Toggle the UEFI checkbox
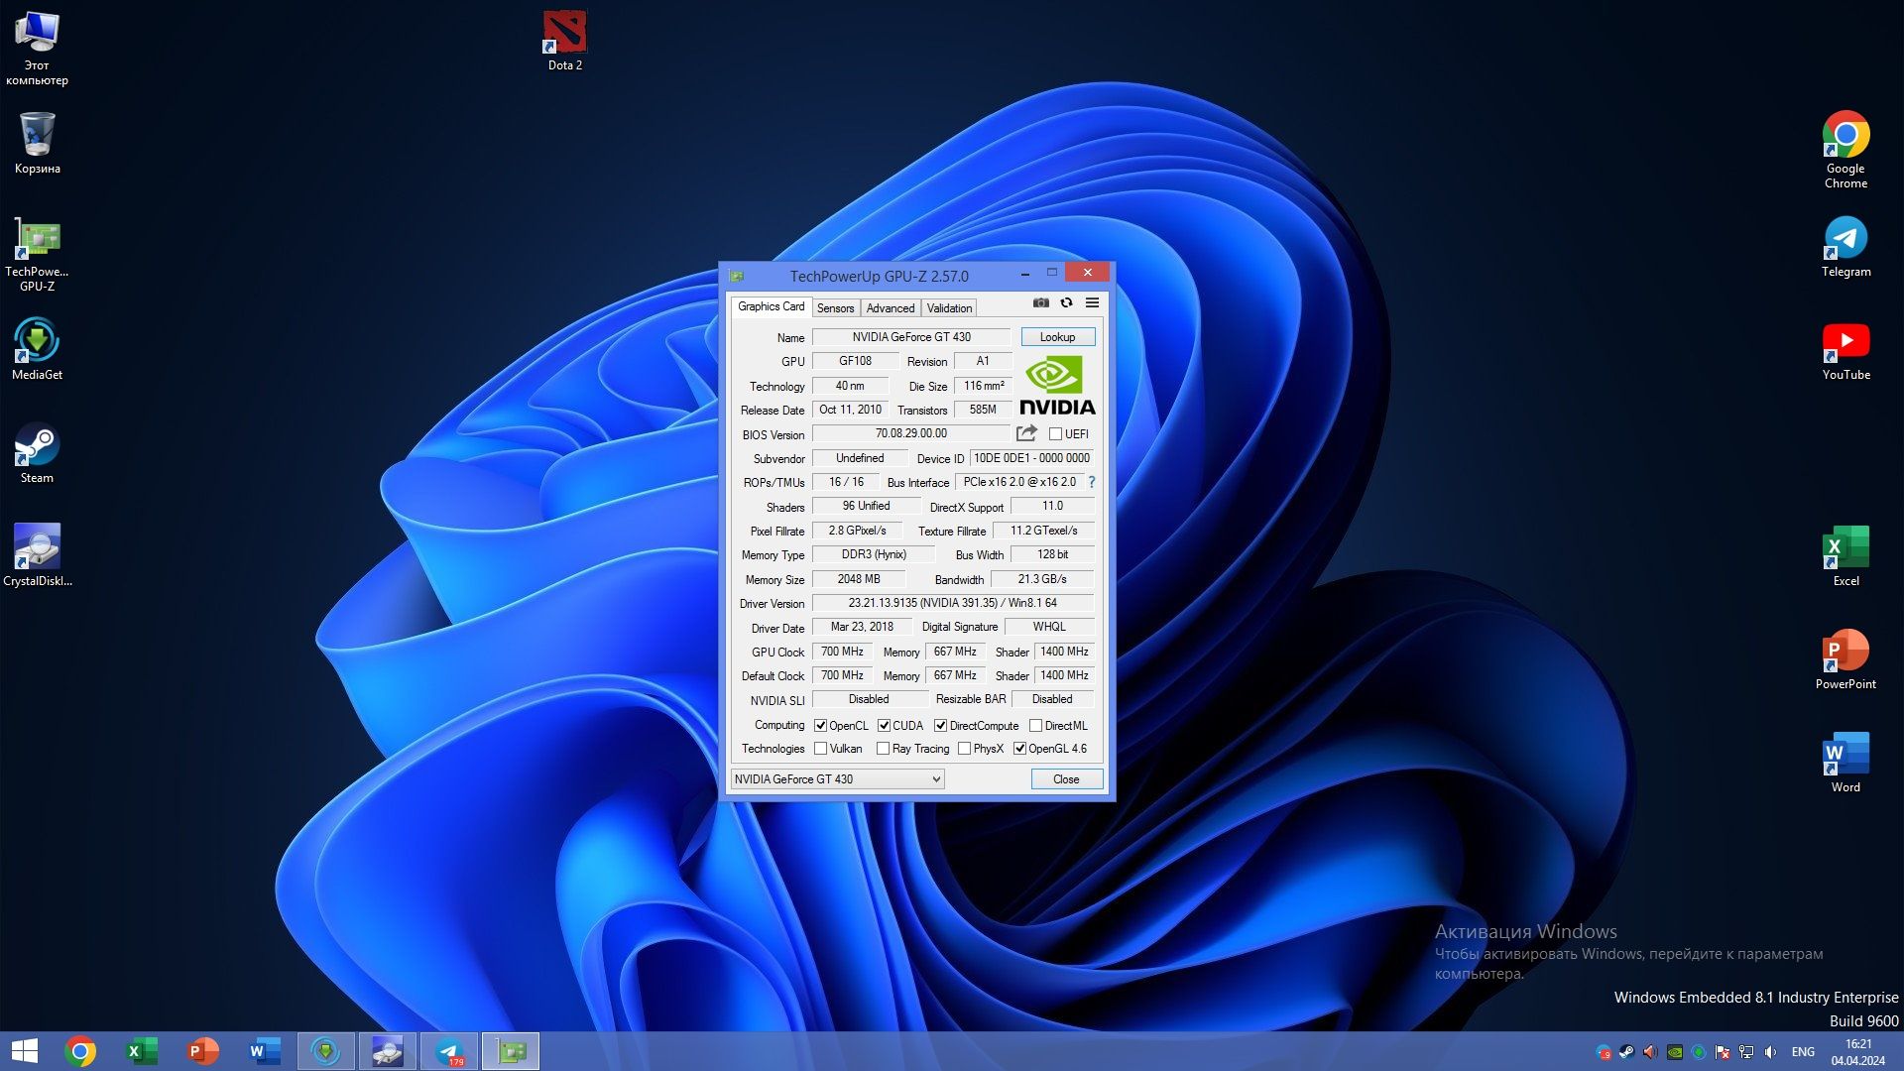 coord(1055,433)
